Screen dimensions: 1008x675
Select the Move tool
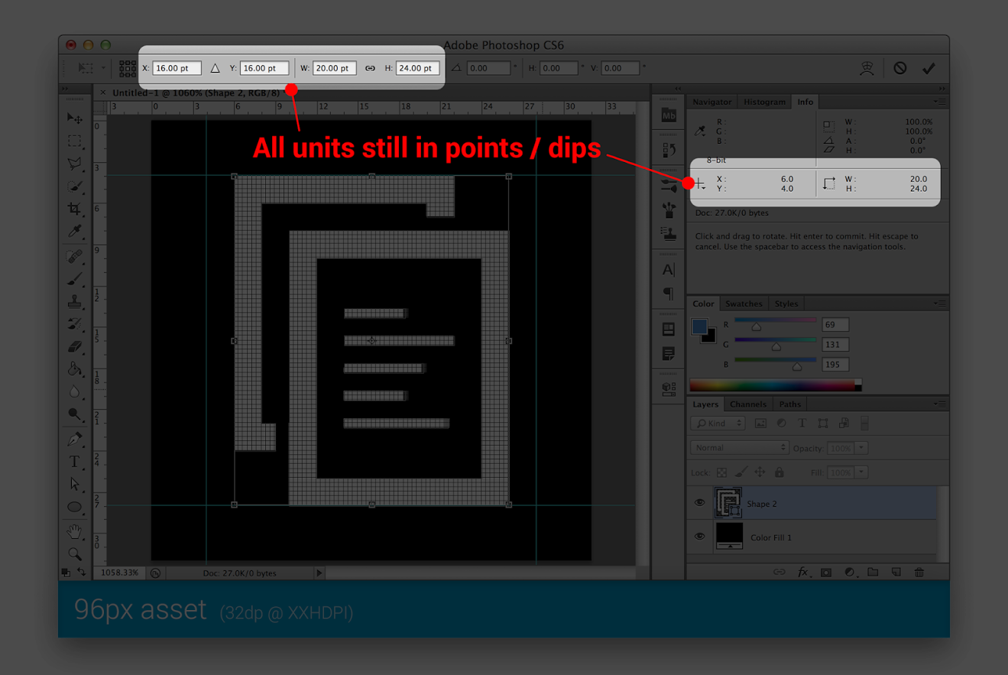tap(74, 118)
